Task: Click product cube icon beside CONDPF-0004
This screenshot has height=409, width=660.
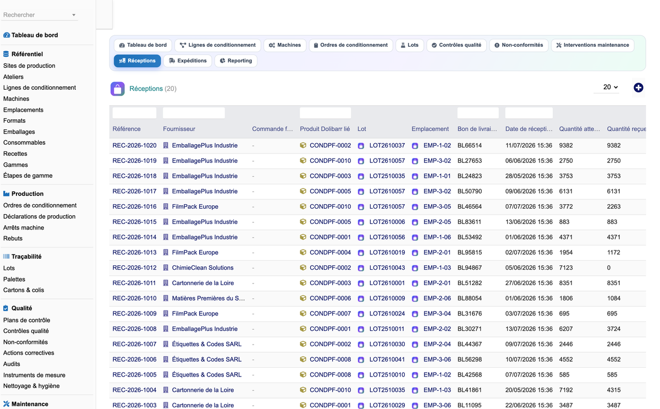Action: (303, 252)
